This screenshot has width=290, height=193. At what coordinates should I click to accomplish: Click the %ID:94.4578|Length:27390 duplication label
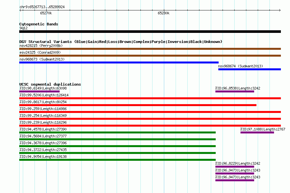[x=43, y=129]
